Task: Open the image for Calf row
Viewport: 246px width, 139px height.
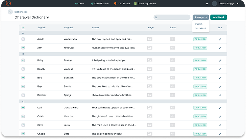Action: (x=150, y=108)
